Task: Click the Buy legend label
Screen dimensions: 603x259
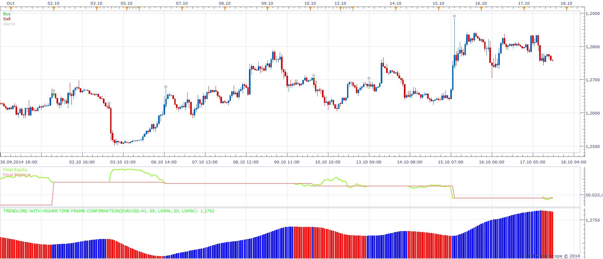Action: tap(7, 14)
